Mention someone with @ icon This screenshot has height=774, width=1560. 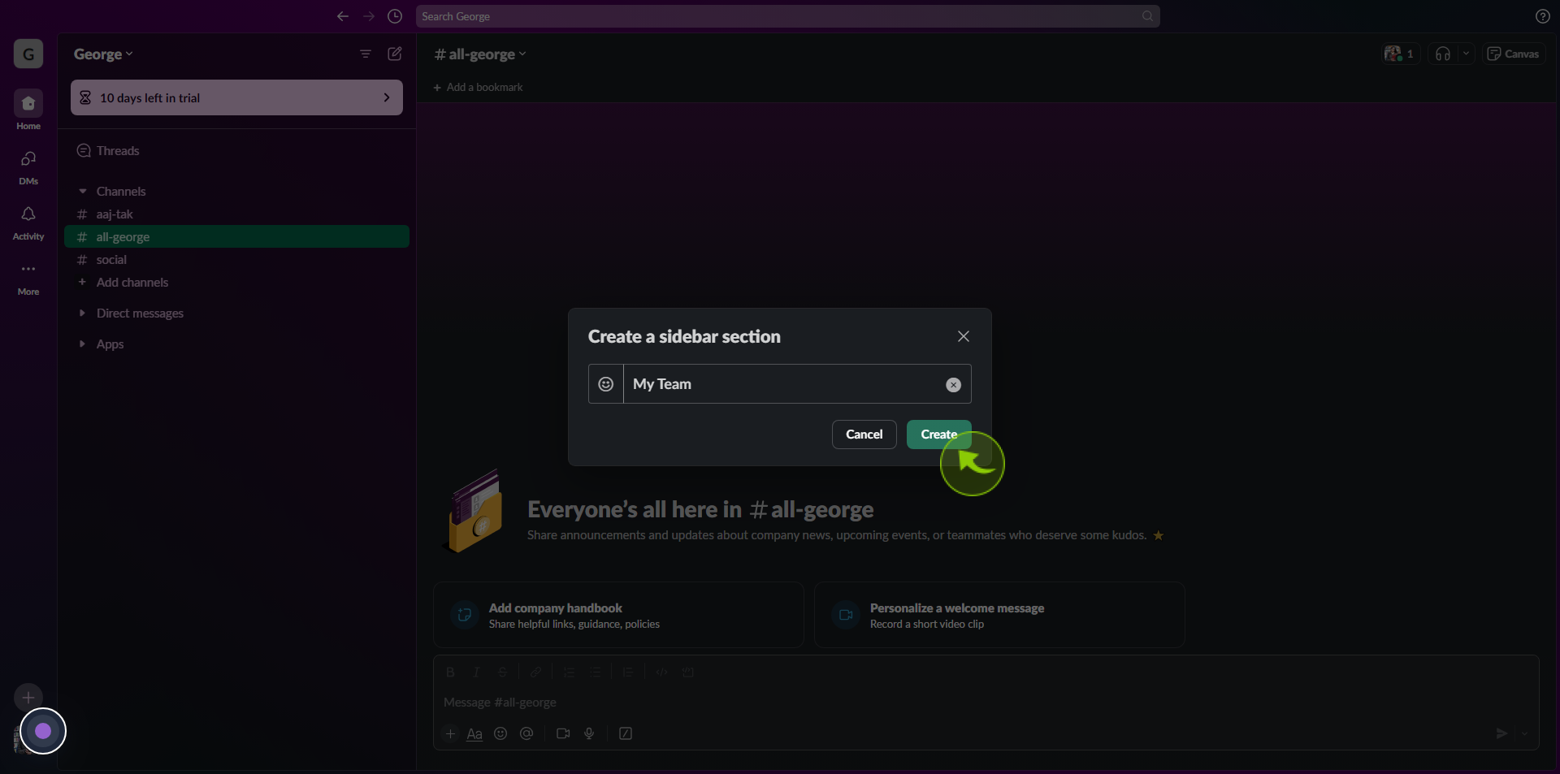(x=526, y=734)
